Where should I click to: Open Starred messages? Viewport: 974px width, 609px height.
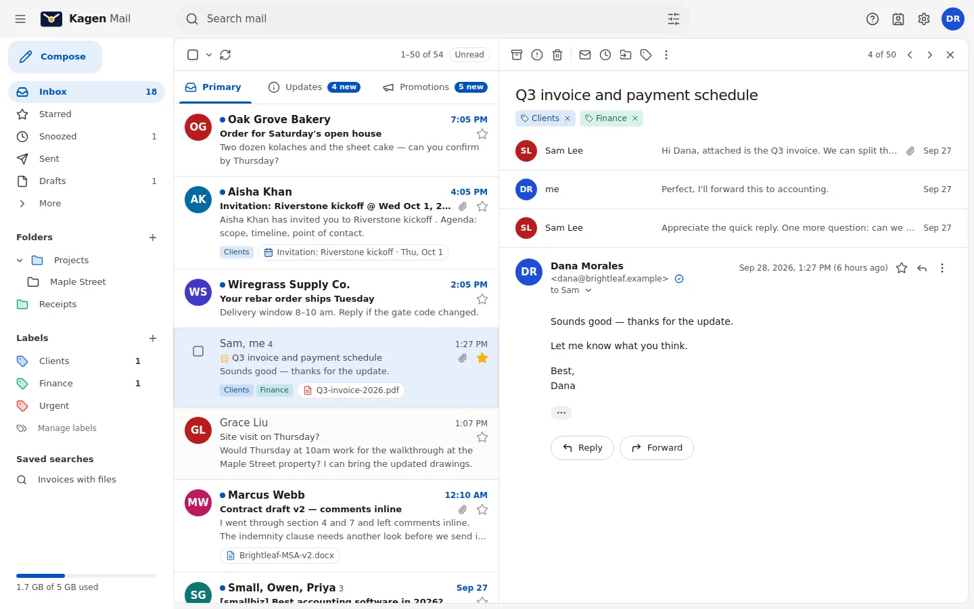[x=87, y=114]
